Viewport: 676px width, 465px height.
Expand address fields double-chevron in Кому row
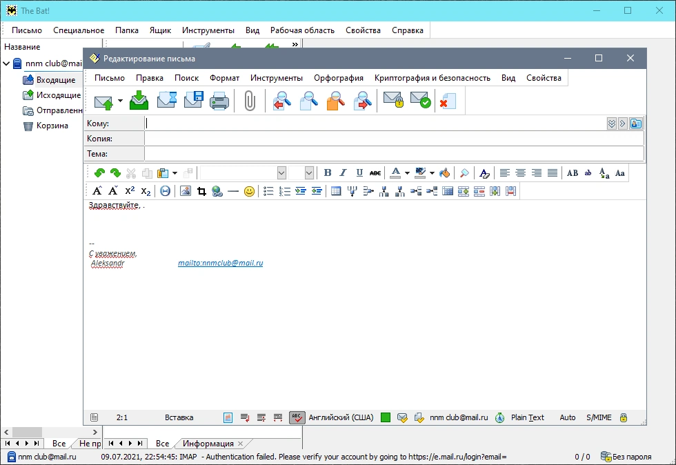click(x=611, y=123)
